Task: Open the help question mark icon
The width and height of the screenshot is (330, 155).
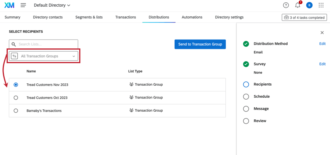Action: tap(286, 5)
